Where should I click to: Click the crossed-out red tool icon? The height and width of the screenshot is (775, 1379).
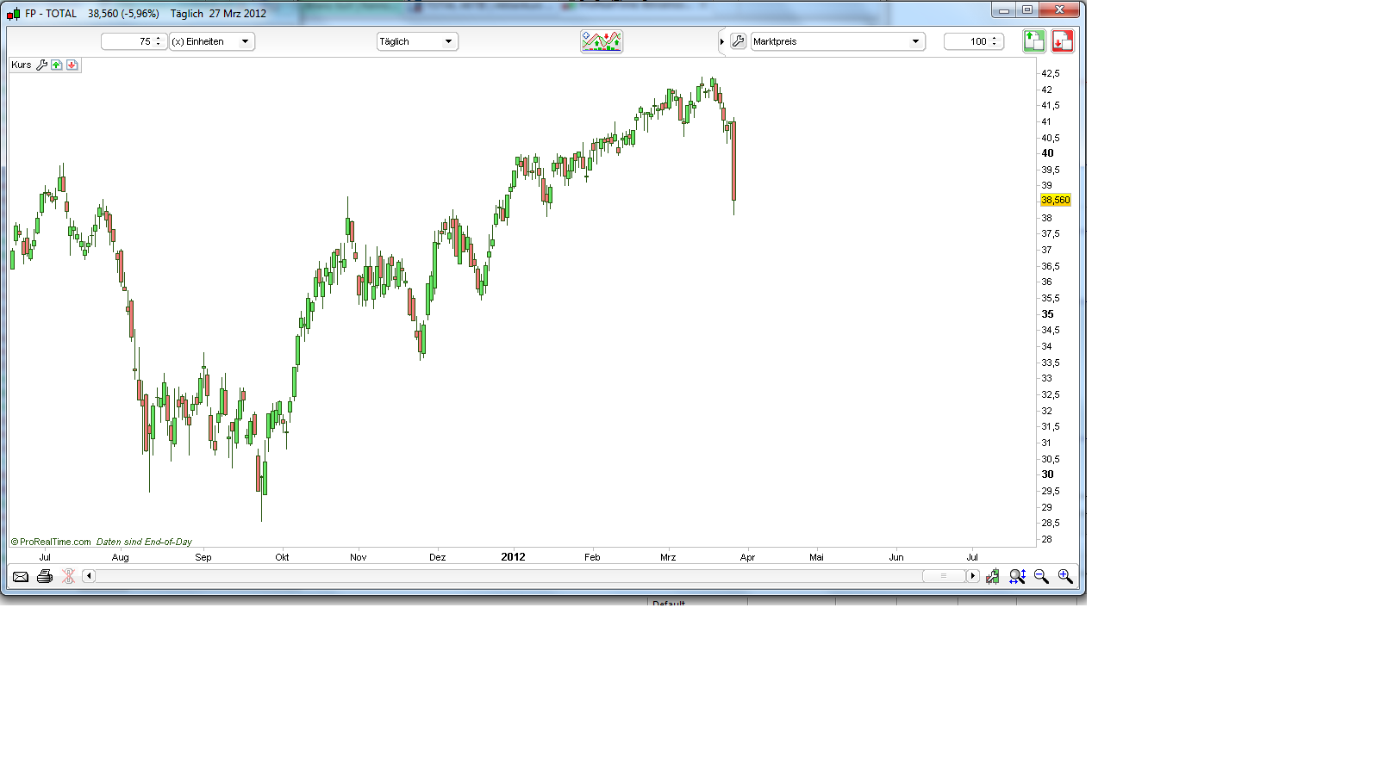click(69, 576)
